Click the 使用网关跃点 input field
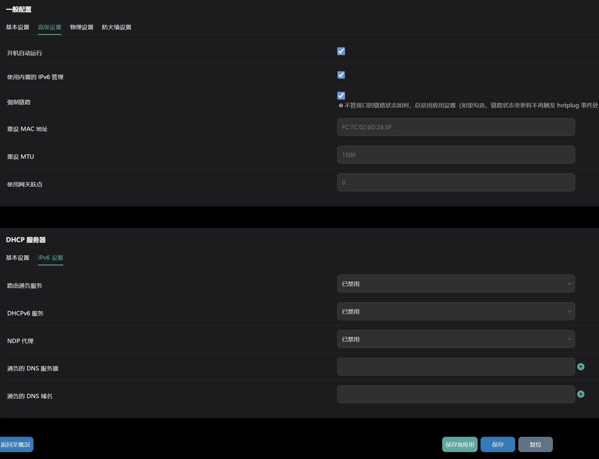599x459 pixels. (x=456, y=182)
